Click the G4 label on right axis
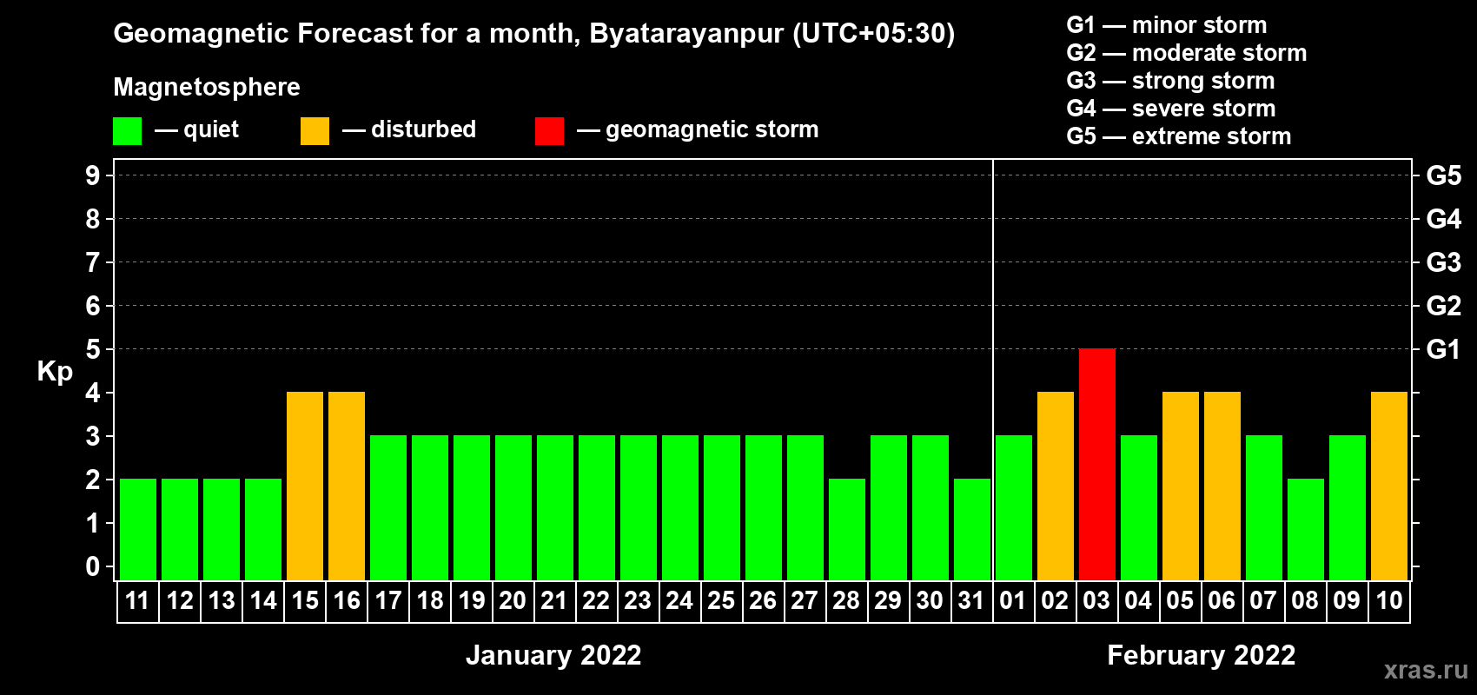 click(1444, 219)
